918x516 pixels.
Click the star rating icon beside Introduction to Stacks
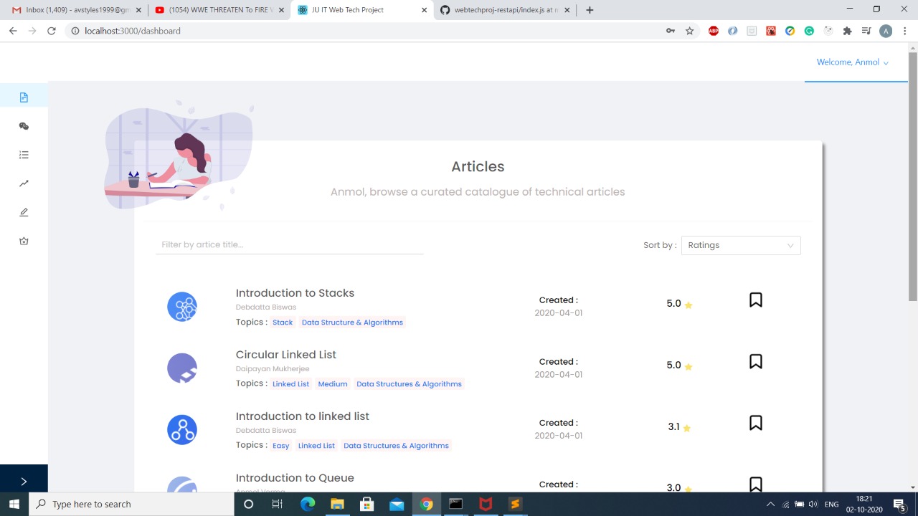(x=688, y=305)
